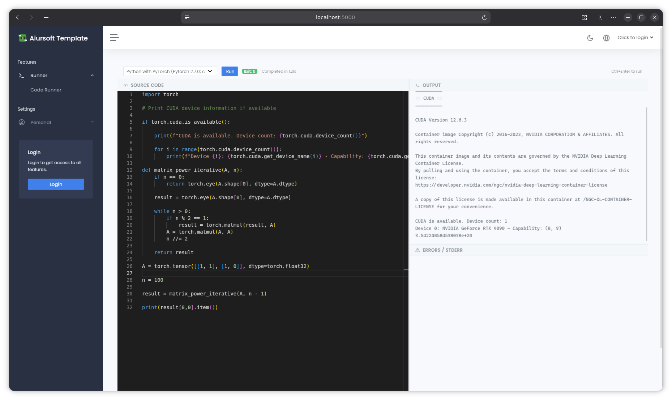Click '== CUDA ==' banner in output

point(429,98)
